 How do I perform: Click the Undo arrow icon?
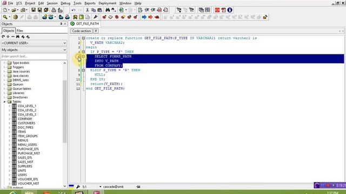point(74,10)
